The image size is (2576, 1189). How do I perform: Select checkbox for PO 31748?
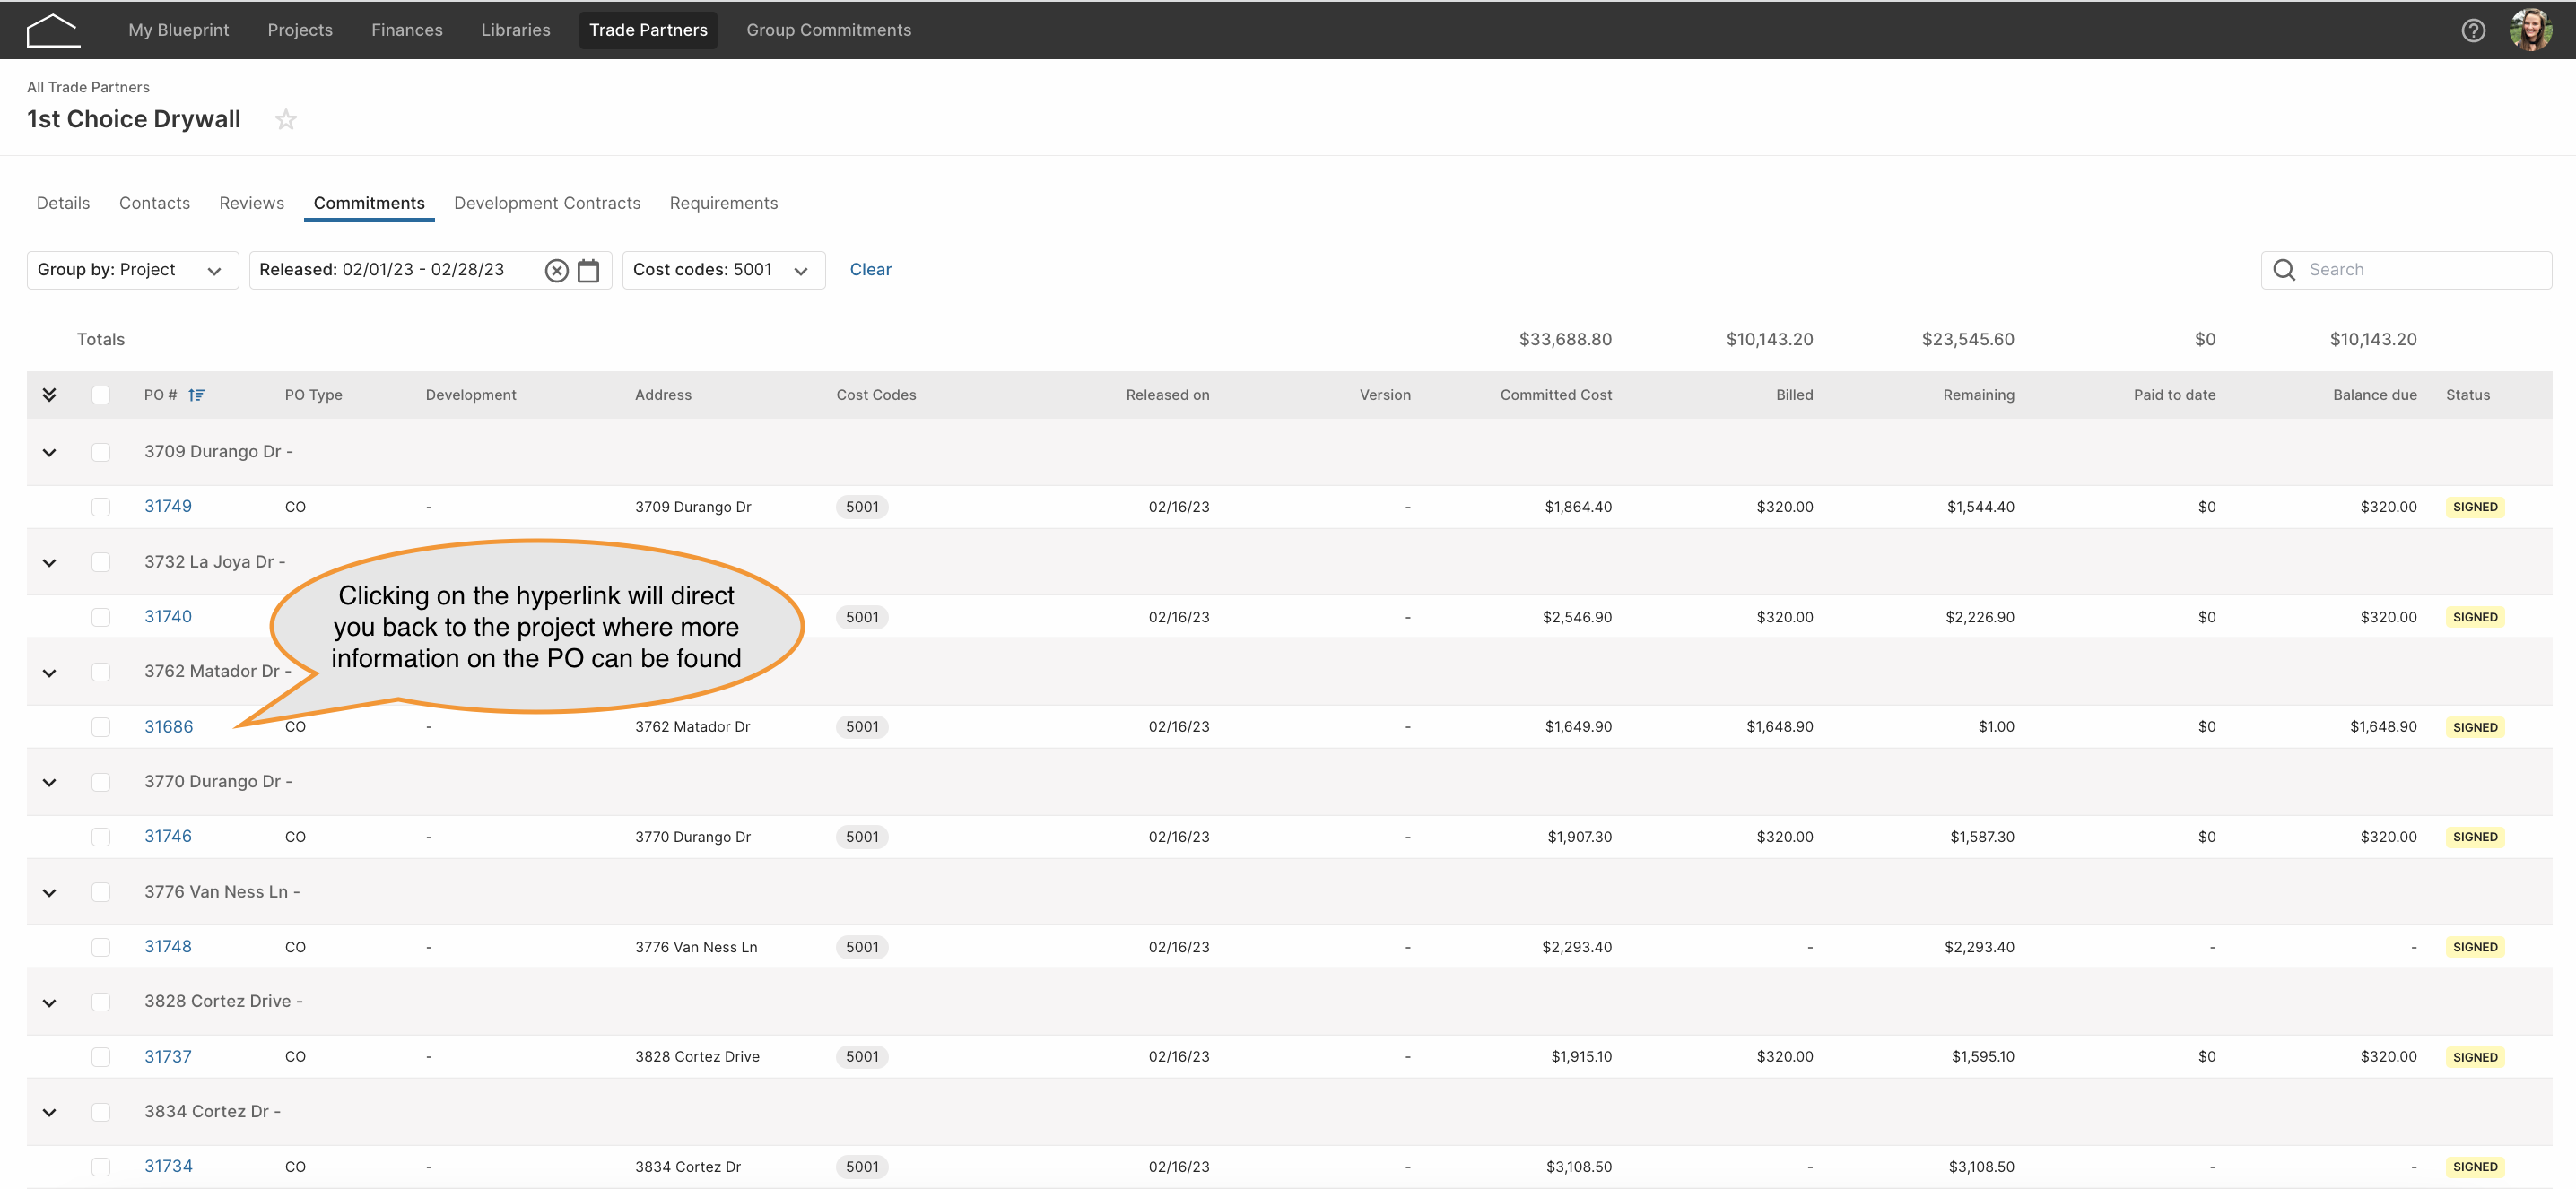101,947
